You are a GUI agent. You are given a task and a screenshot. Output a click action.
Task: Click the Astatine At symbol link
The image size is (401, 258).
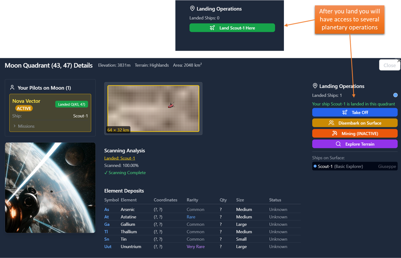107,217
